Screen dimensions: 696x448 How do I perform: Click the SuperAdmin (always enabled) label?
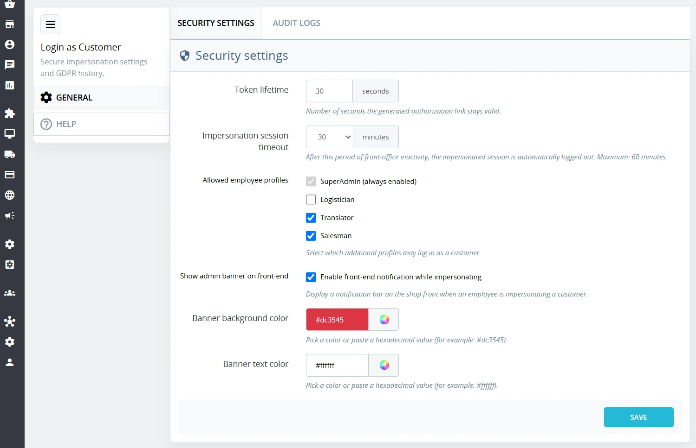[369, 182]
